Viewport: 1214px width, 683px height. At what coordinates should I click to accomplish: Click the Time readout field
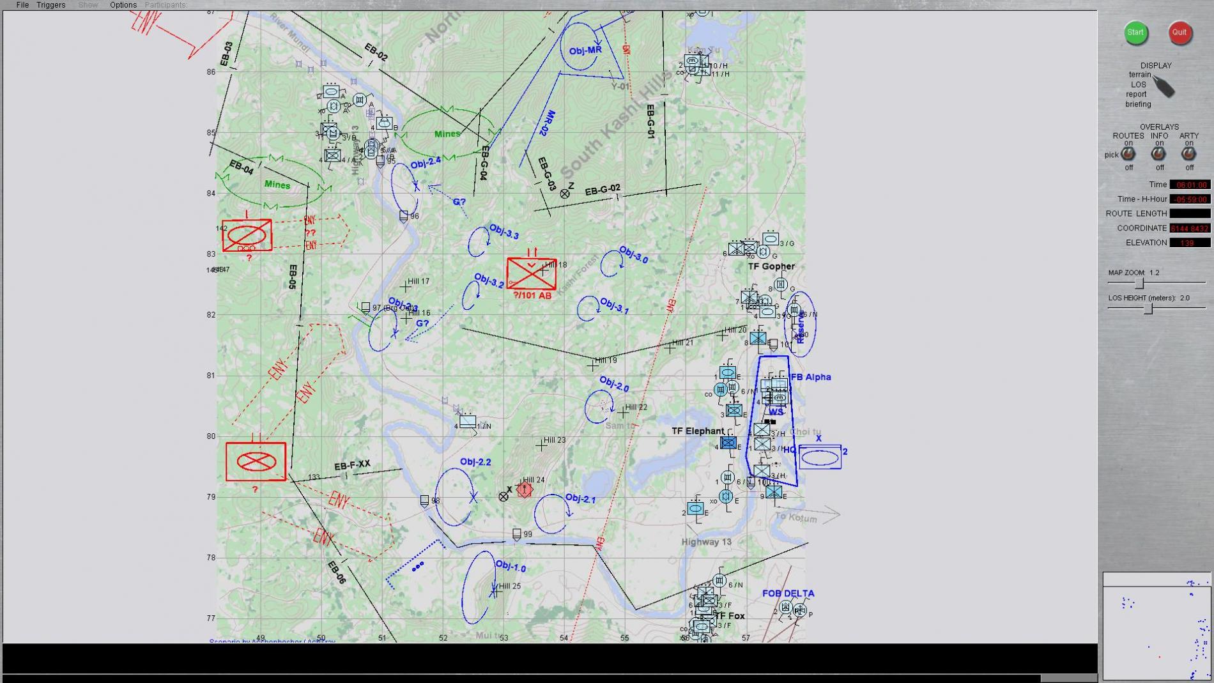pyautogui.click(x=1190, y=185)
